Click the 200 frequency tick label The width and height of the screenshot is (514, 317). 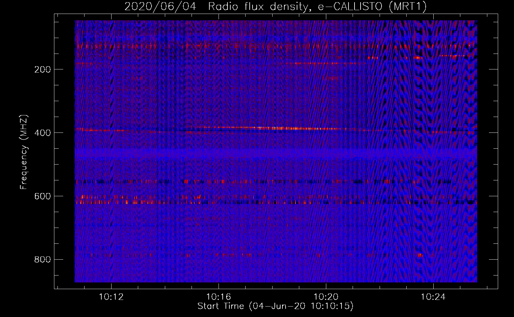pos(43,69)
